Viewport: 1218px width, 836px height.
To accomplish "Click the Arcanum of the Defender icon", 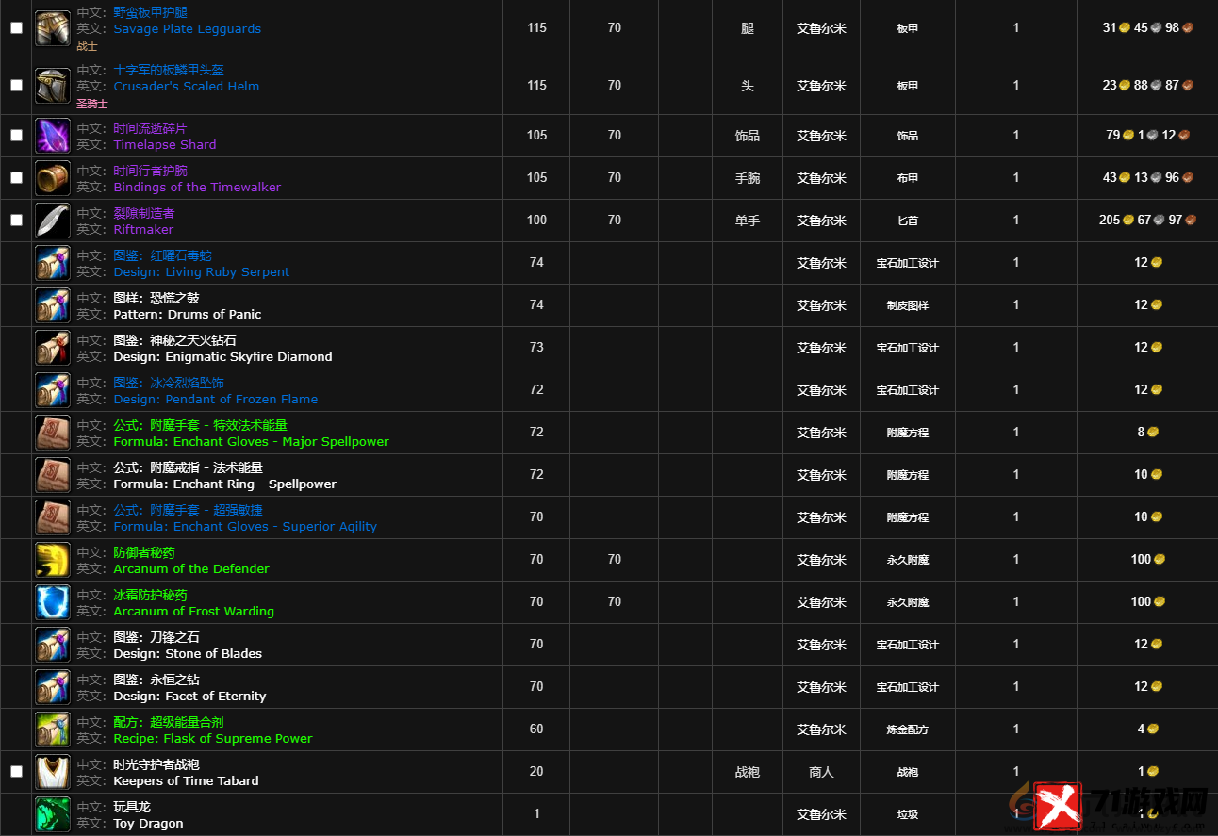I will (x=53, y=560).
